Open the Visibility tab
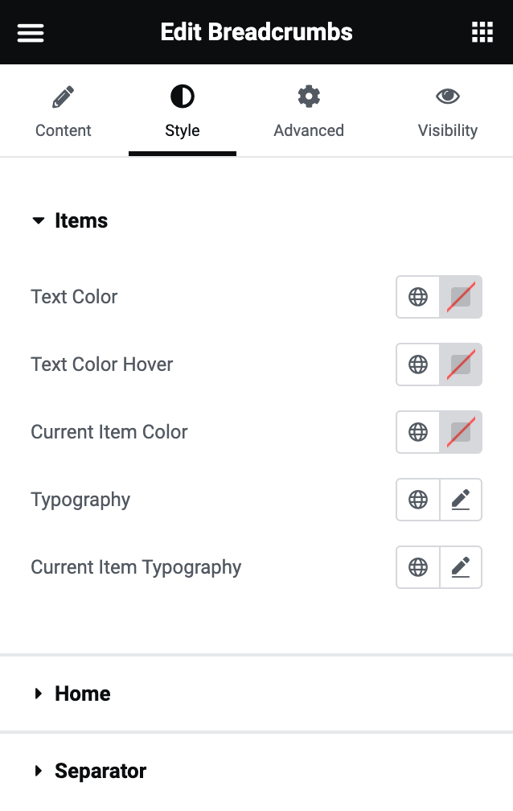Viewport: 513px width, 811px height. (448, 111)
